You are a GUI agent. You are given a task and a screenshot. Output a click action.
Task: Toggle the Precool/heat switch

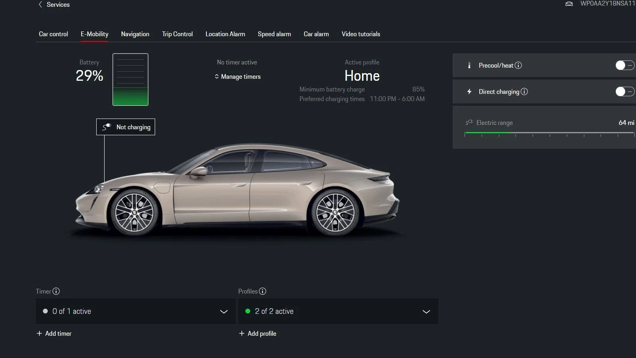click(625, 65)
